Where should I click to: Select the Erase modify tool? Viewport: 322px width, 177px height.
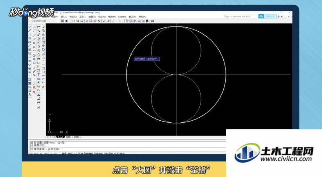coord(43,27)
